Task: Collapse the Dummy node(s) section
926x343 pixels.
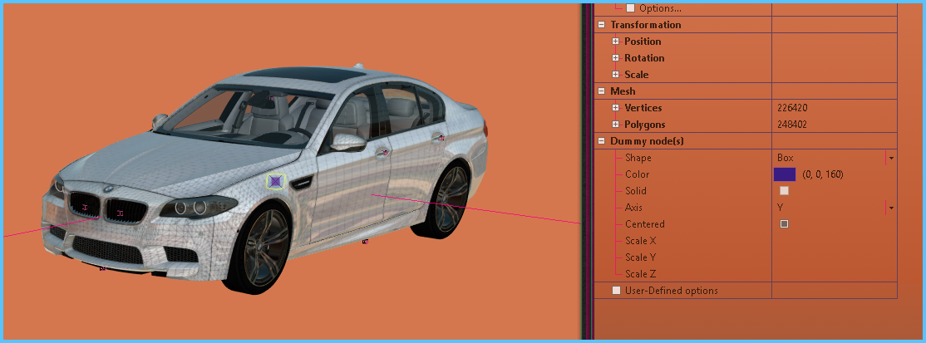Action: click(601, 141)
